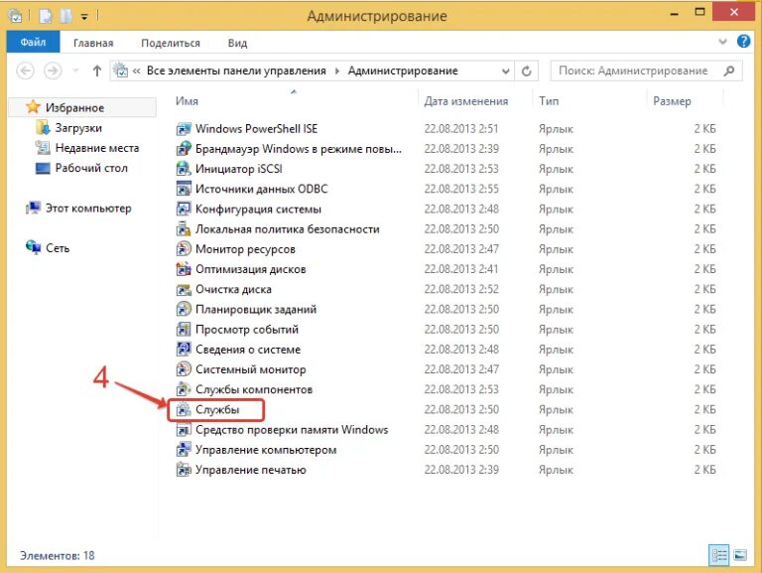Open the Help question mark icon

tap(743, 42)
